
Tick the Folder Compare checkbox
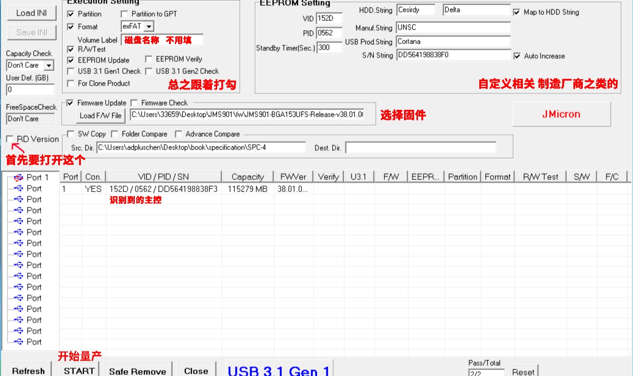click(x=114, y=134)
